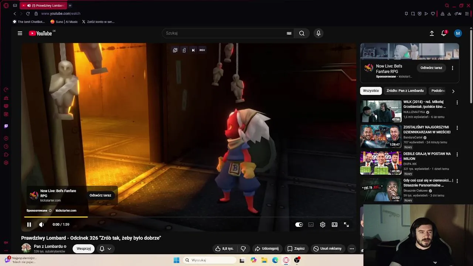Go back with the browser arrow
The width and height of the screenshot is (473, 266).
tap(15, 14)
